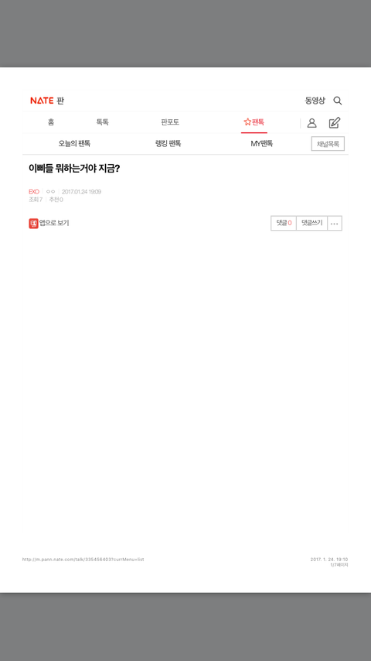Open the 랭킹 팬톡 sub-tab
This screenshot has width=371, height=661.
(168, 144)
